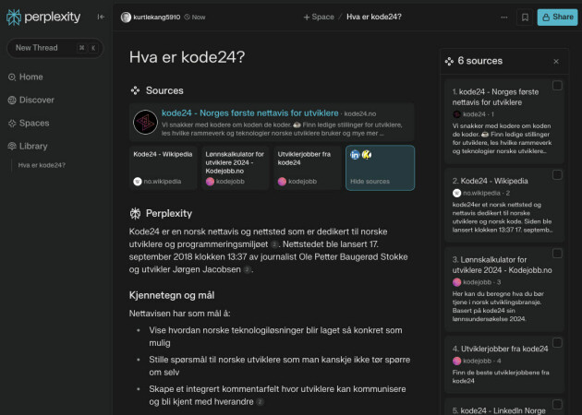Click citation 2 after 'Jørgen Jacobsen'

[x=248, y=269]
